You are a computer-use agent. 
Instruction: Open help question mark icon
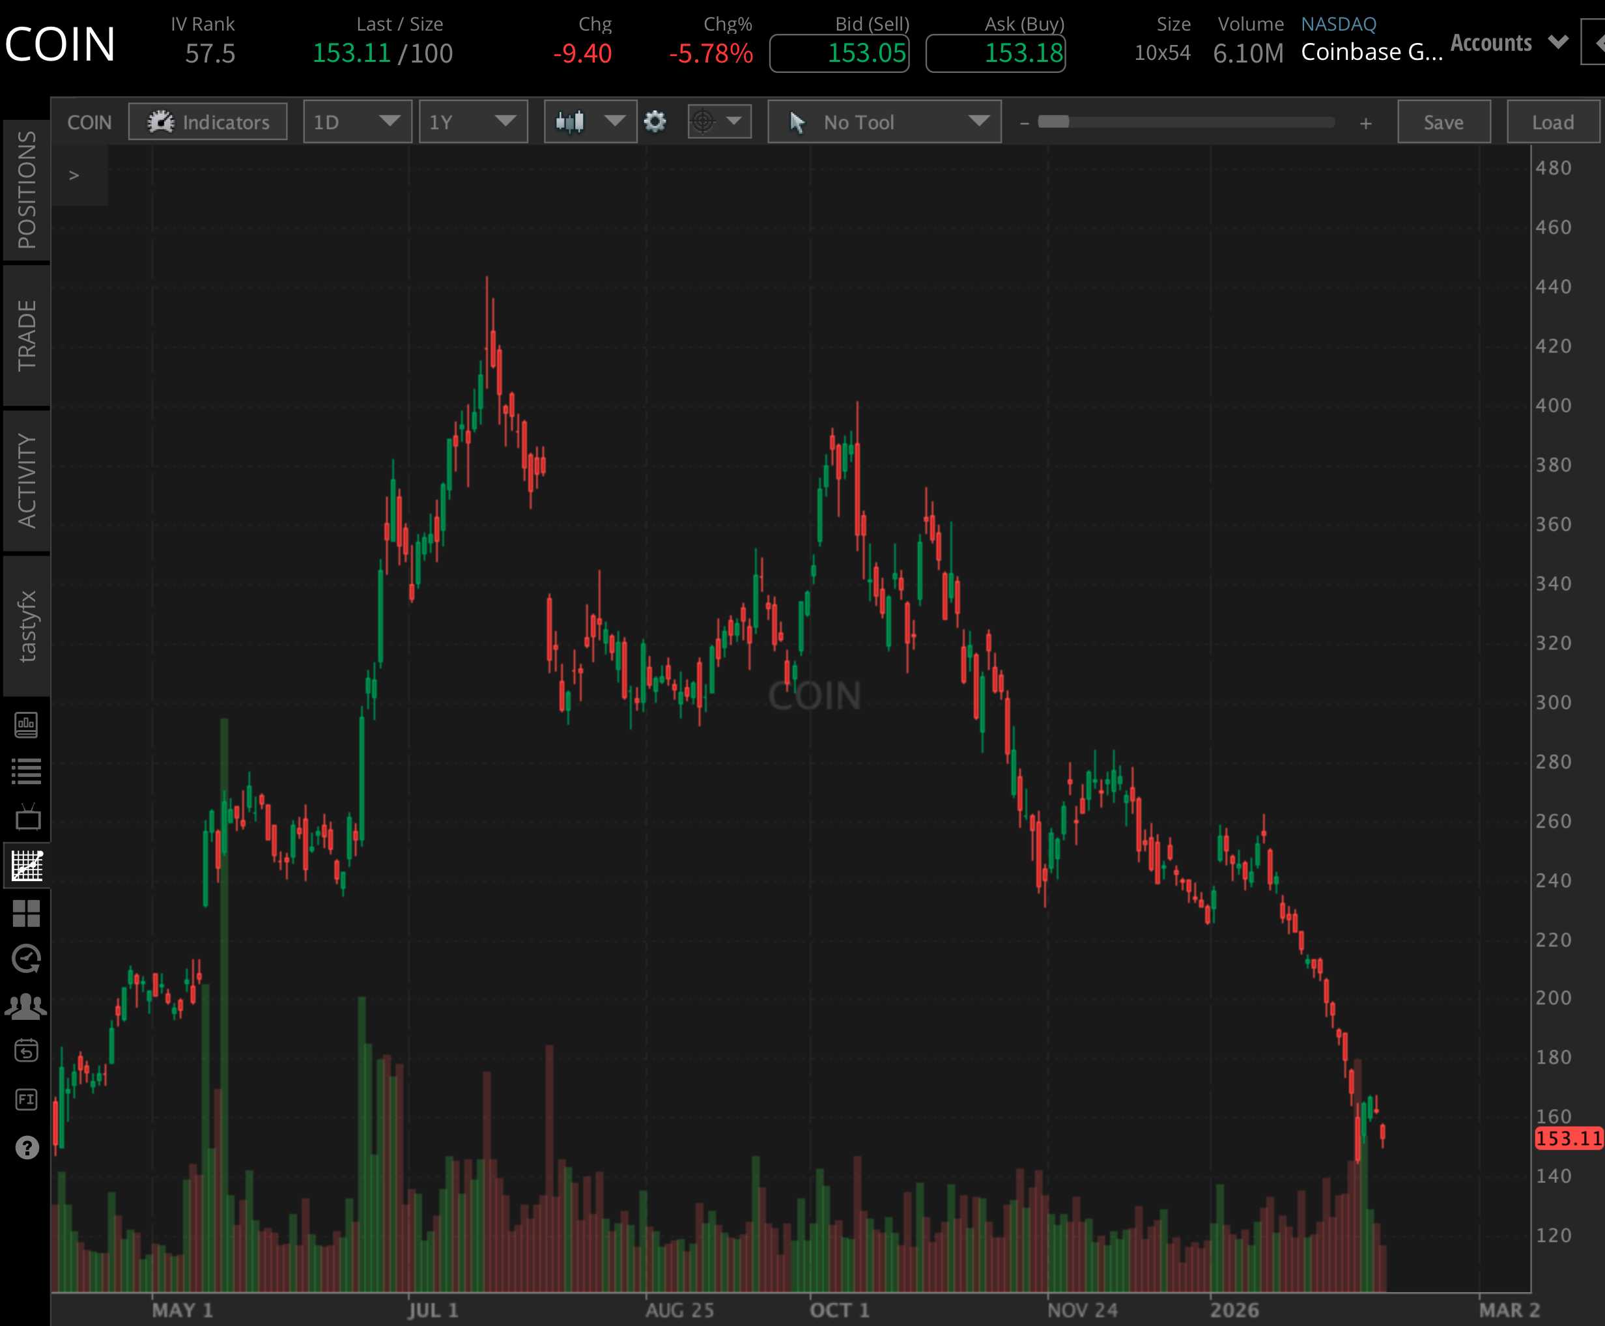point(27,1148)
